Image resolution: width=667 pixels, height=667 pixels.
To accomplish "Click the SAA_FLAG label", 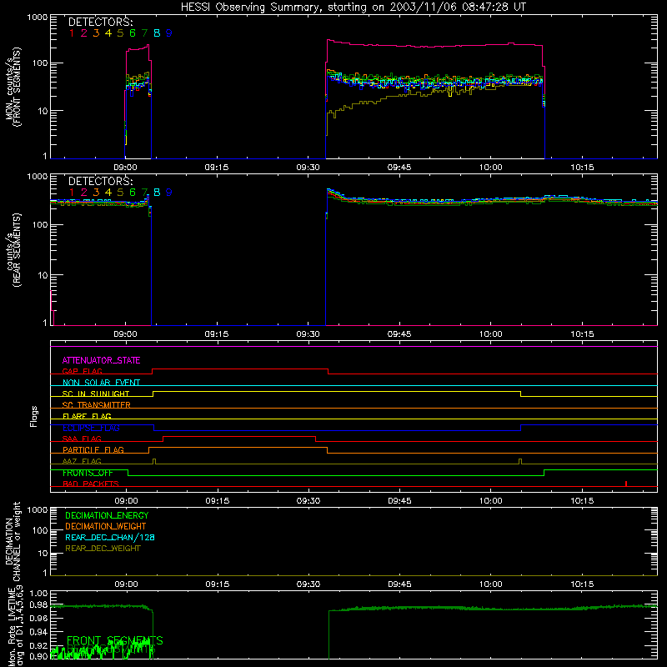I will tap(82, 439).
